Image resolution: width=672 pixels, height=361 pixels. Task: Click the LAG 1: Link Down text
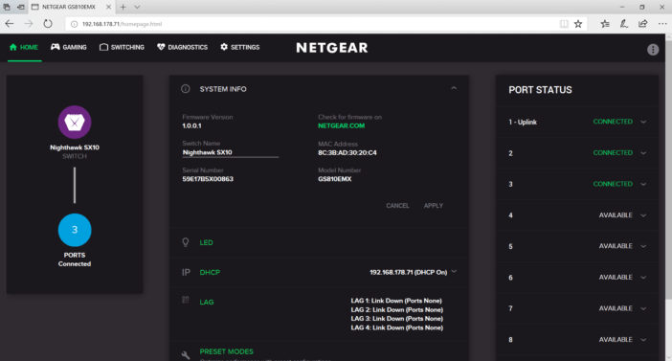pyautogui.click(x=396, y=301)
